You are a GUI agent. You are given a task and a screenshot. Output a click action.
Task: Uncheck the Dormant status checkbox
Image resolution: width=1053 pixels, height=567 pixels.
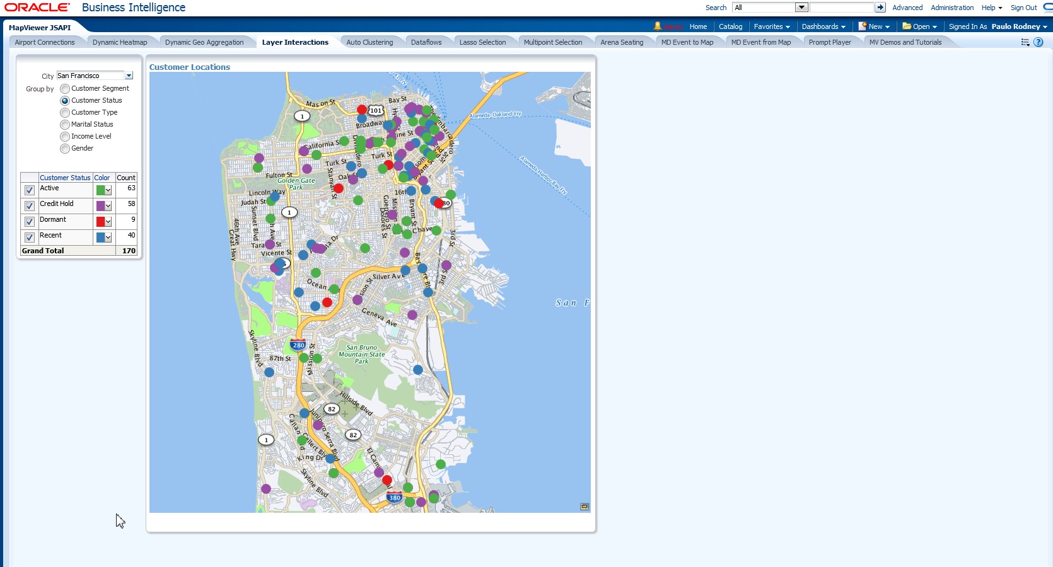pos(30,222)
